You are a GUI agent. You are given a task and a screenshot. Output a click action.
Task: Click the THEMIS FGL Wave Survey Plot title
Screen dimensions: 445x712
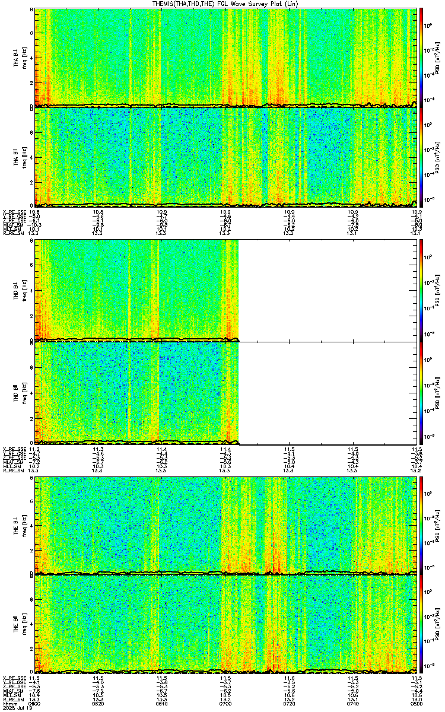coord(225,4)
